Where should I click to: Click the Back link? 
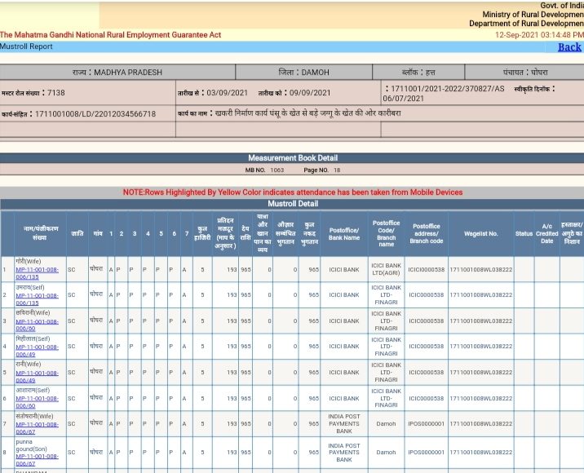click(569, 47)
